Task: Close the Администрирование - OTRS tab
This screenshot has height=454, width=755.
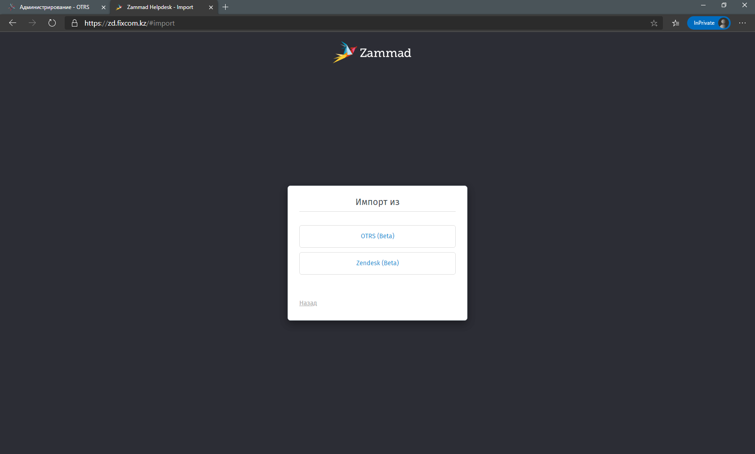Action: (x=103, y=7)
